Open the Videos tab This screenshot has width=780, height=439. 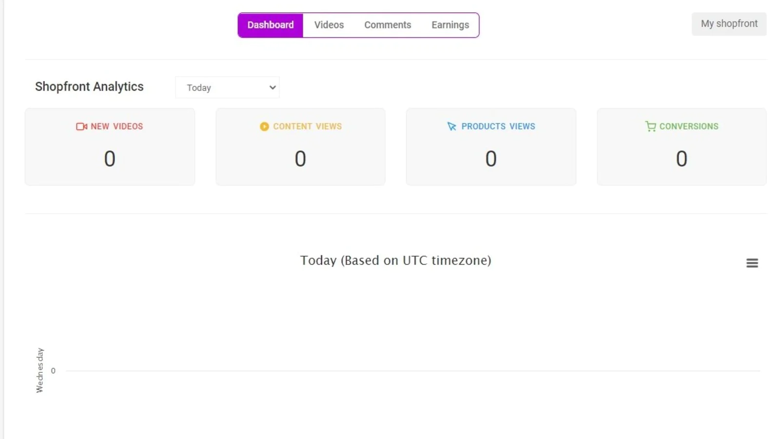pyautogui.click(x=329, y=25)
